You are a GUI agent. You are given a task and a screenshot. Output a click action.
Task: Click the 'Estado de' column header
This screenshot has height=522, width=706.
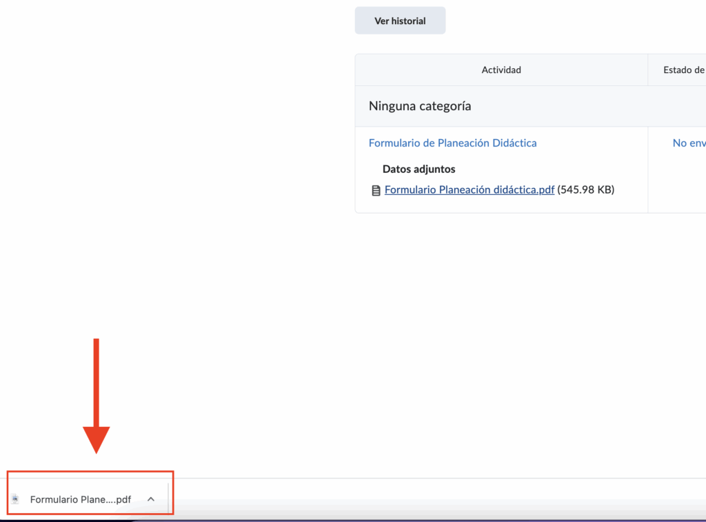click(x=683, y=70)
